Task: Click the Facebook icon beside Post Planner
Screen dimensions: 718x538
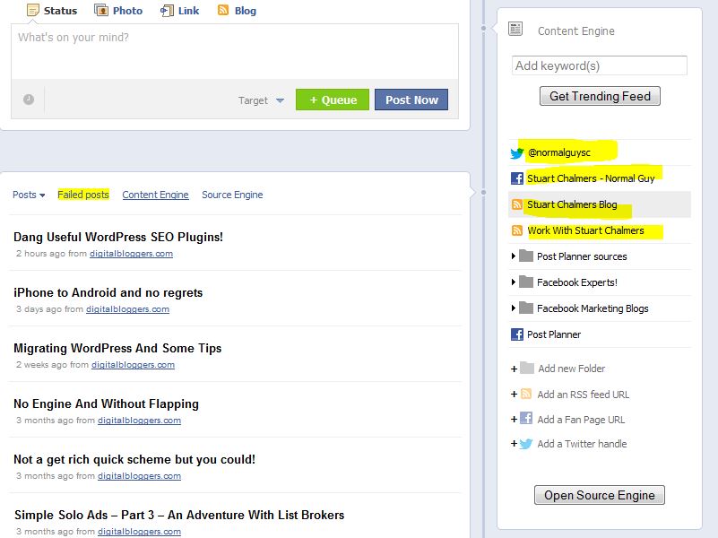Action: pyautogui.click(x=517, y=334)
